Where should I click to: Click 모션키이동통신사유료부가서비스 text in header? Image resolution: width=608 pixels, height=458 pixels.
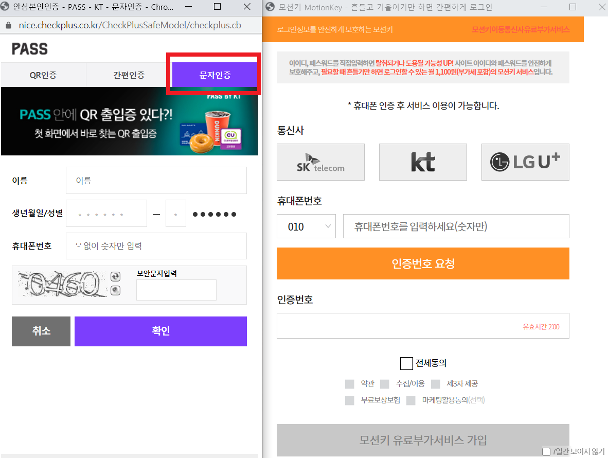click(521, 29)
